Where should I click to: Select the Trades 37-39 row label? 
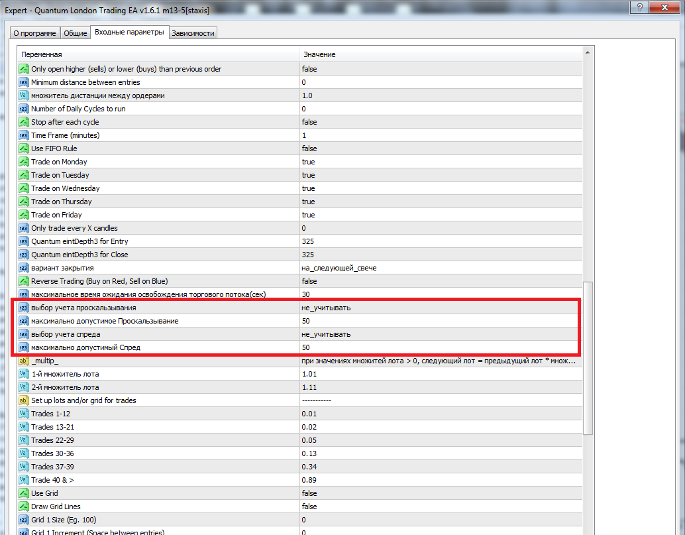[x=52, y=467]
